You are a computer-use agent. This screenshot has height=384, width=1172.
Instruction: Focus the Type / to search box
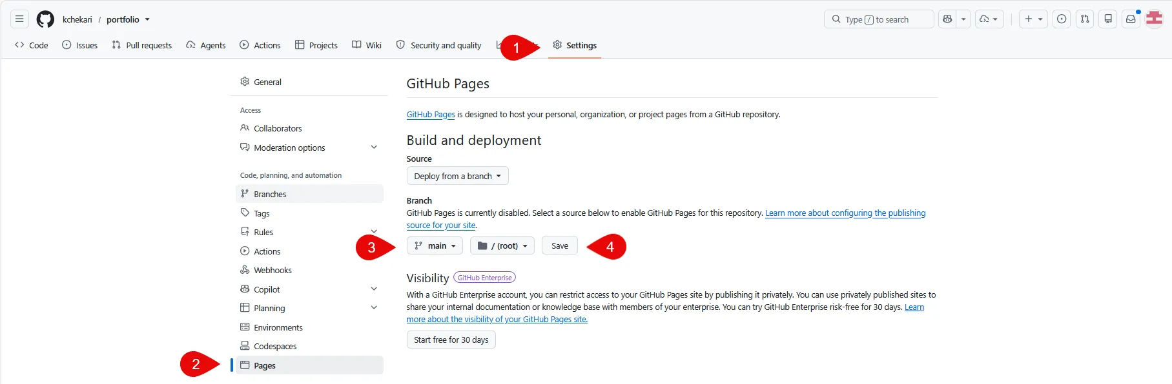pyautogui.click(x=878, y=19)
